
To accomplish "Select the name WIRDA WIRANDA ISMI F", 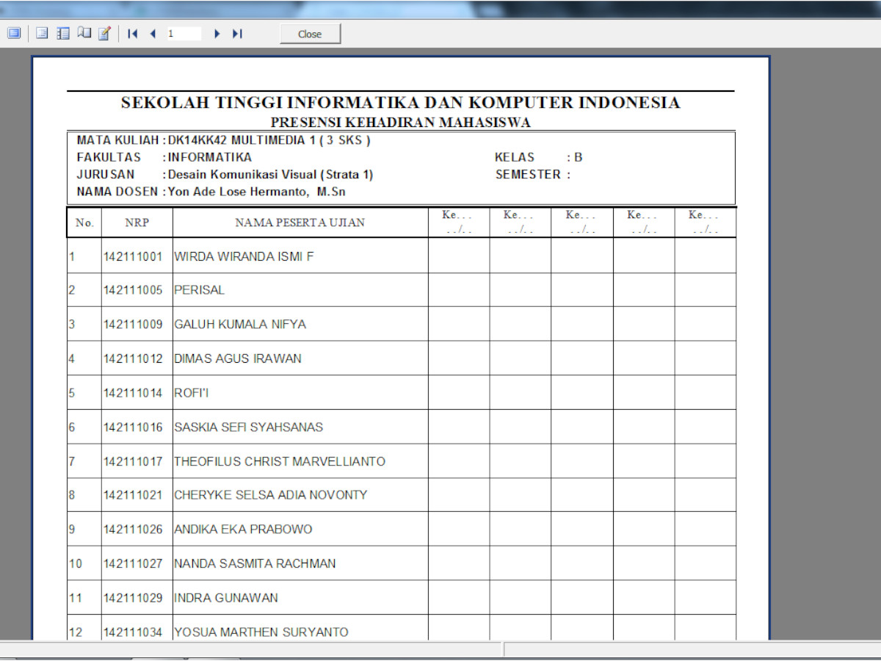I will pyautogui.click(x=244, y=257).
